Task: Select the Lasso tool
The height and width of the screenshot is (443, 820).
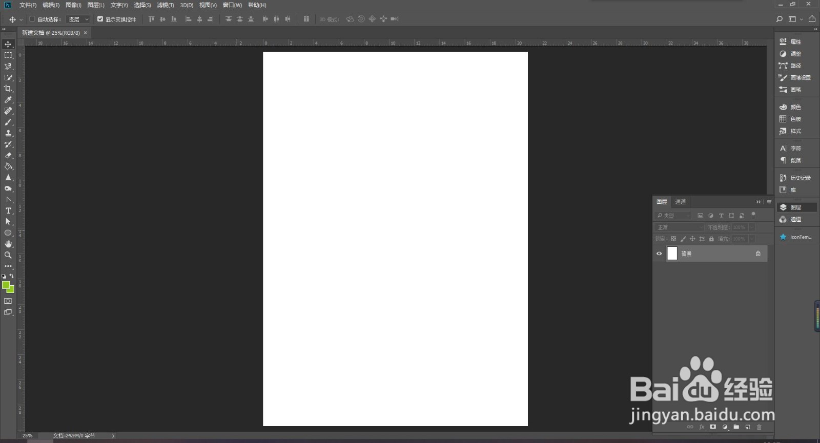Action: click(x=8, y=67)
